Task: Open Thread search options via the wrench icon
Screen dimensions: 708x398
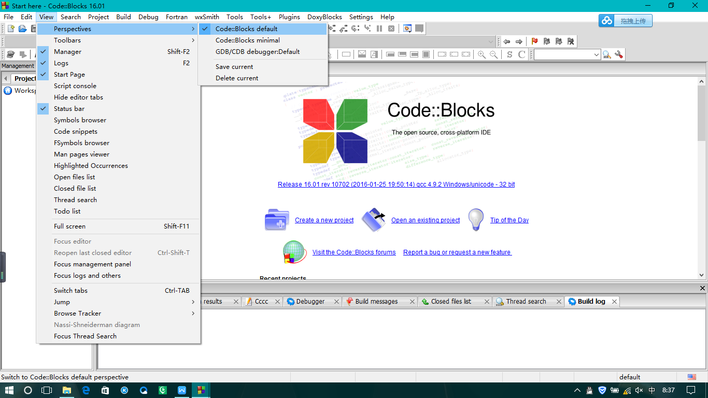Action: (x=619, y=54)
